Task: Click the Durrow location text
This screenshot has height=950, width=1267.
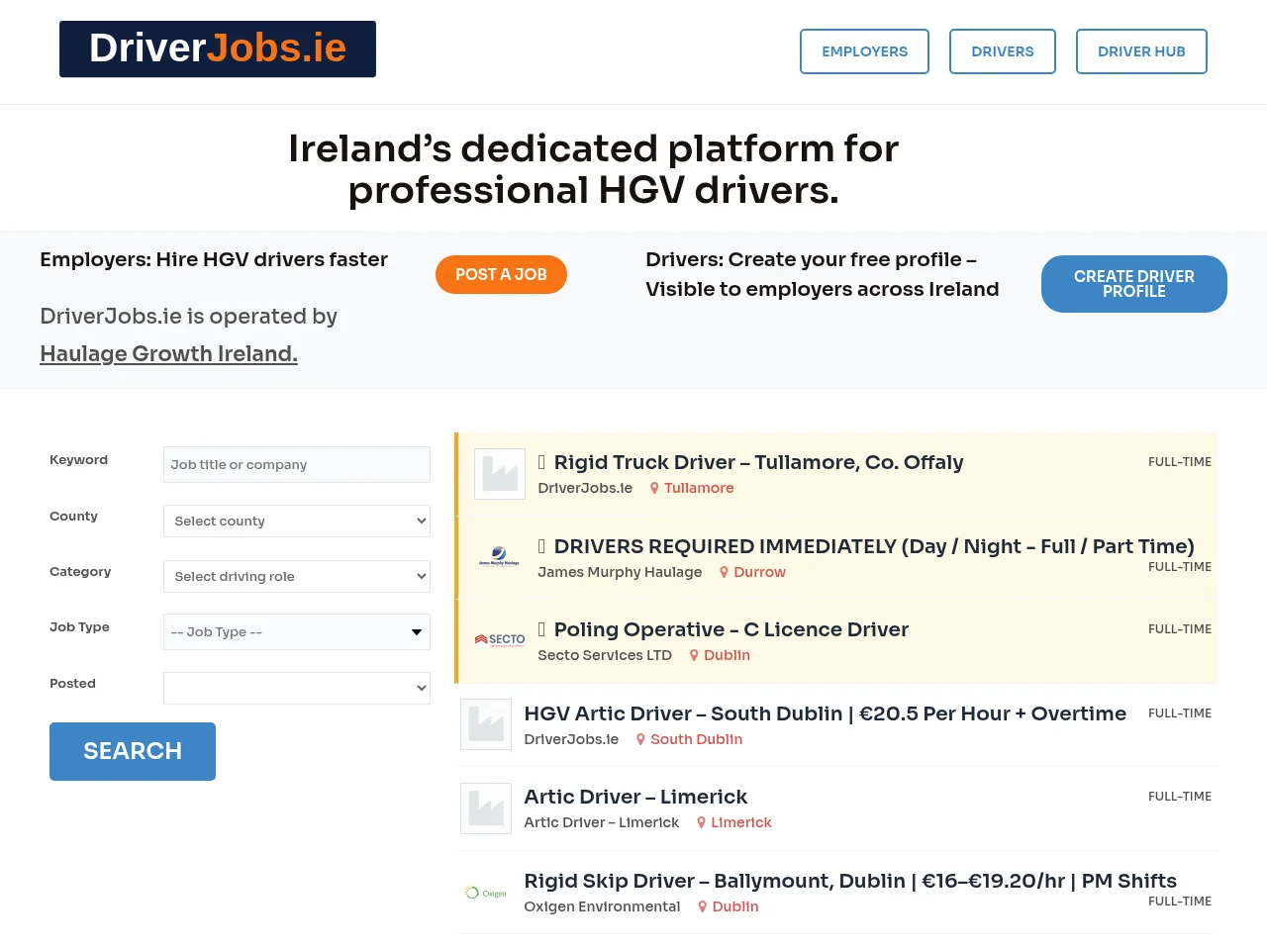Action: (x=759, y=572)
